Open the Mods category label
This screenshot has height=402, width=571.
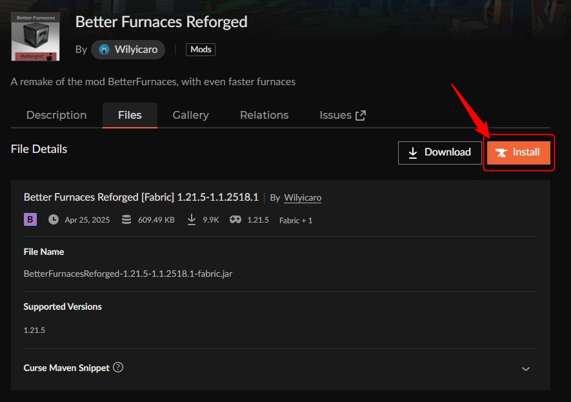click(200, 49)
